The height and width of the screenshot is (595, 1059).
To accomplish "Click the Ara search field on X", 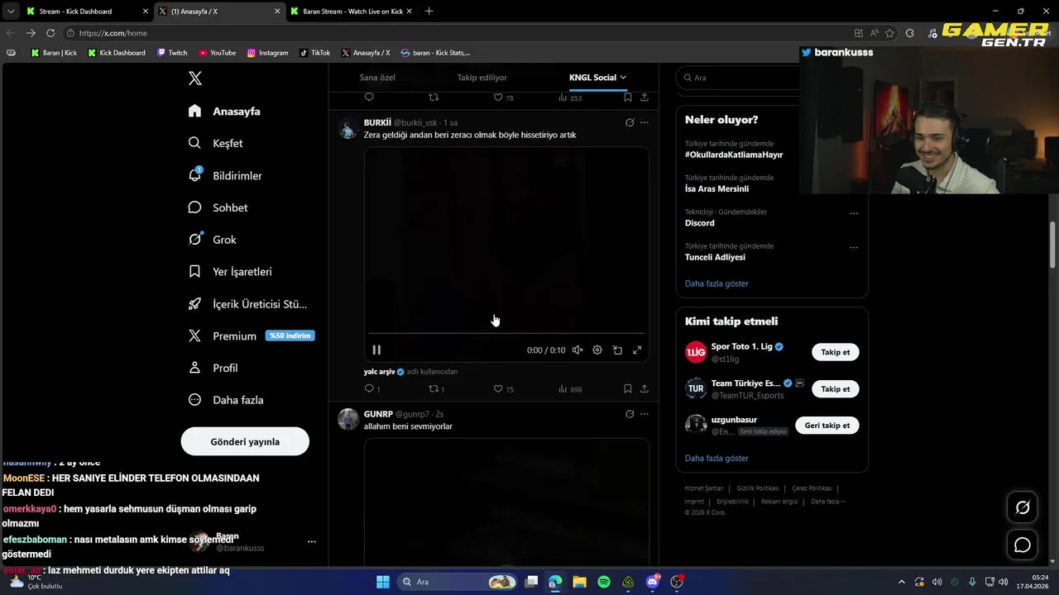I will pos(736,78).
